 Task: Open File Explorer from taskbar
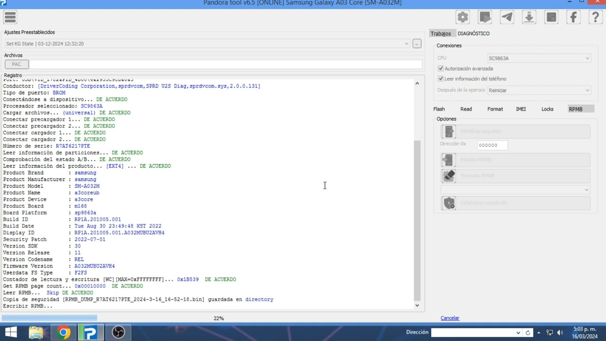(x=36, y=332)
